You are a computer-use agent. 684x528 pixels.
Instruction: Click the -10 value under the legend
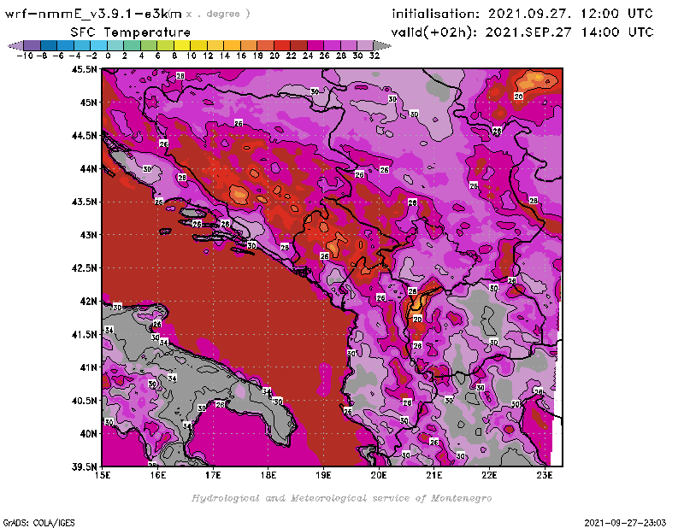[x=25, y=56]
